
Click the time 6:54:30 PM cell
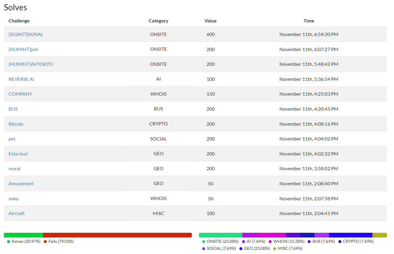pyautogui.click(x=309, y=34)
